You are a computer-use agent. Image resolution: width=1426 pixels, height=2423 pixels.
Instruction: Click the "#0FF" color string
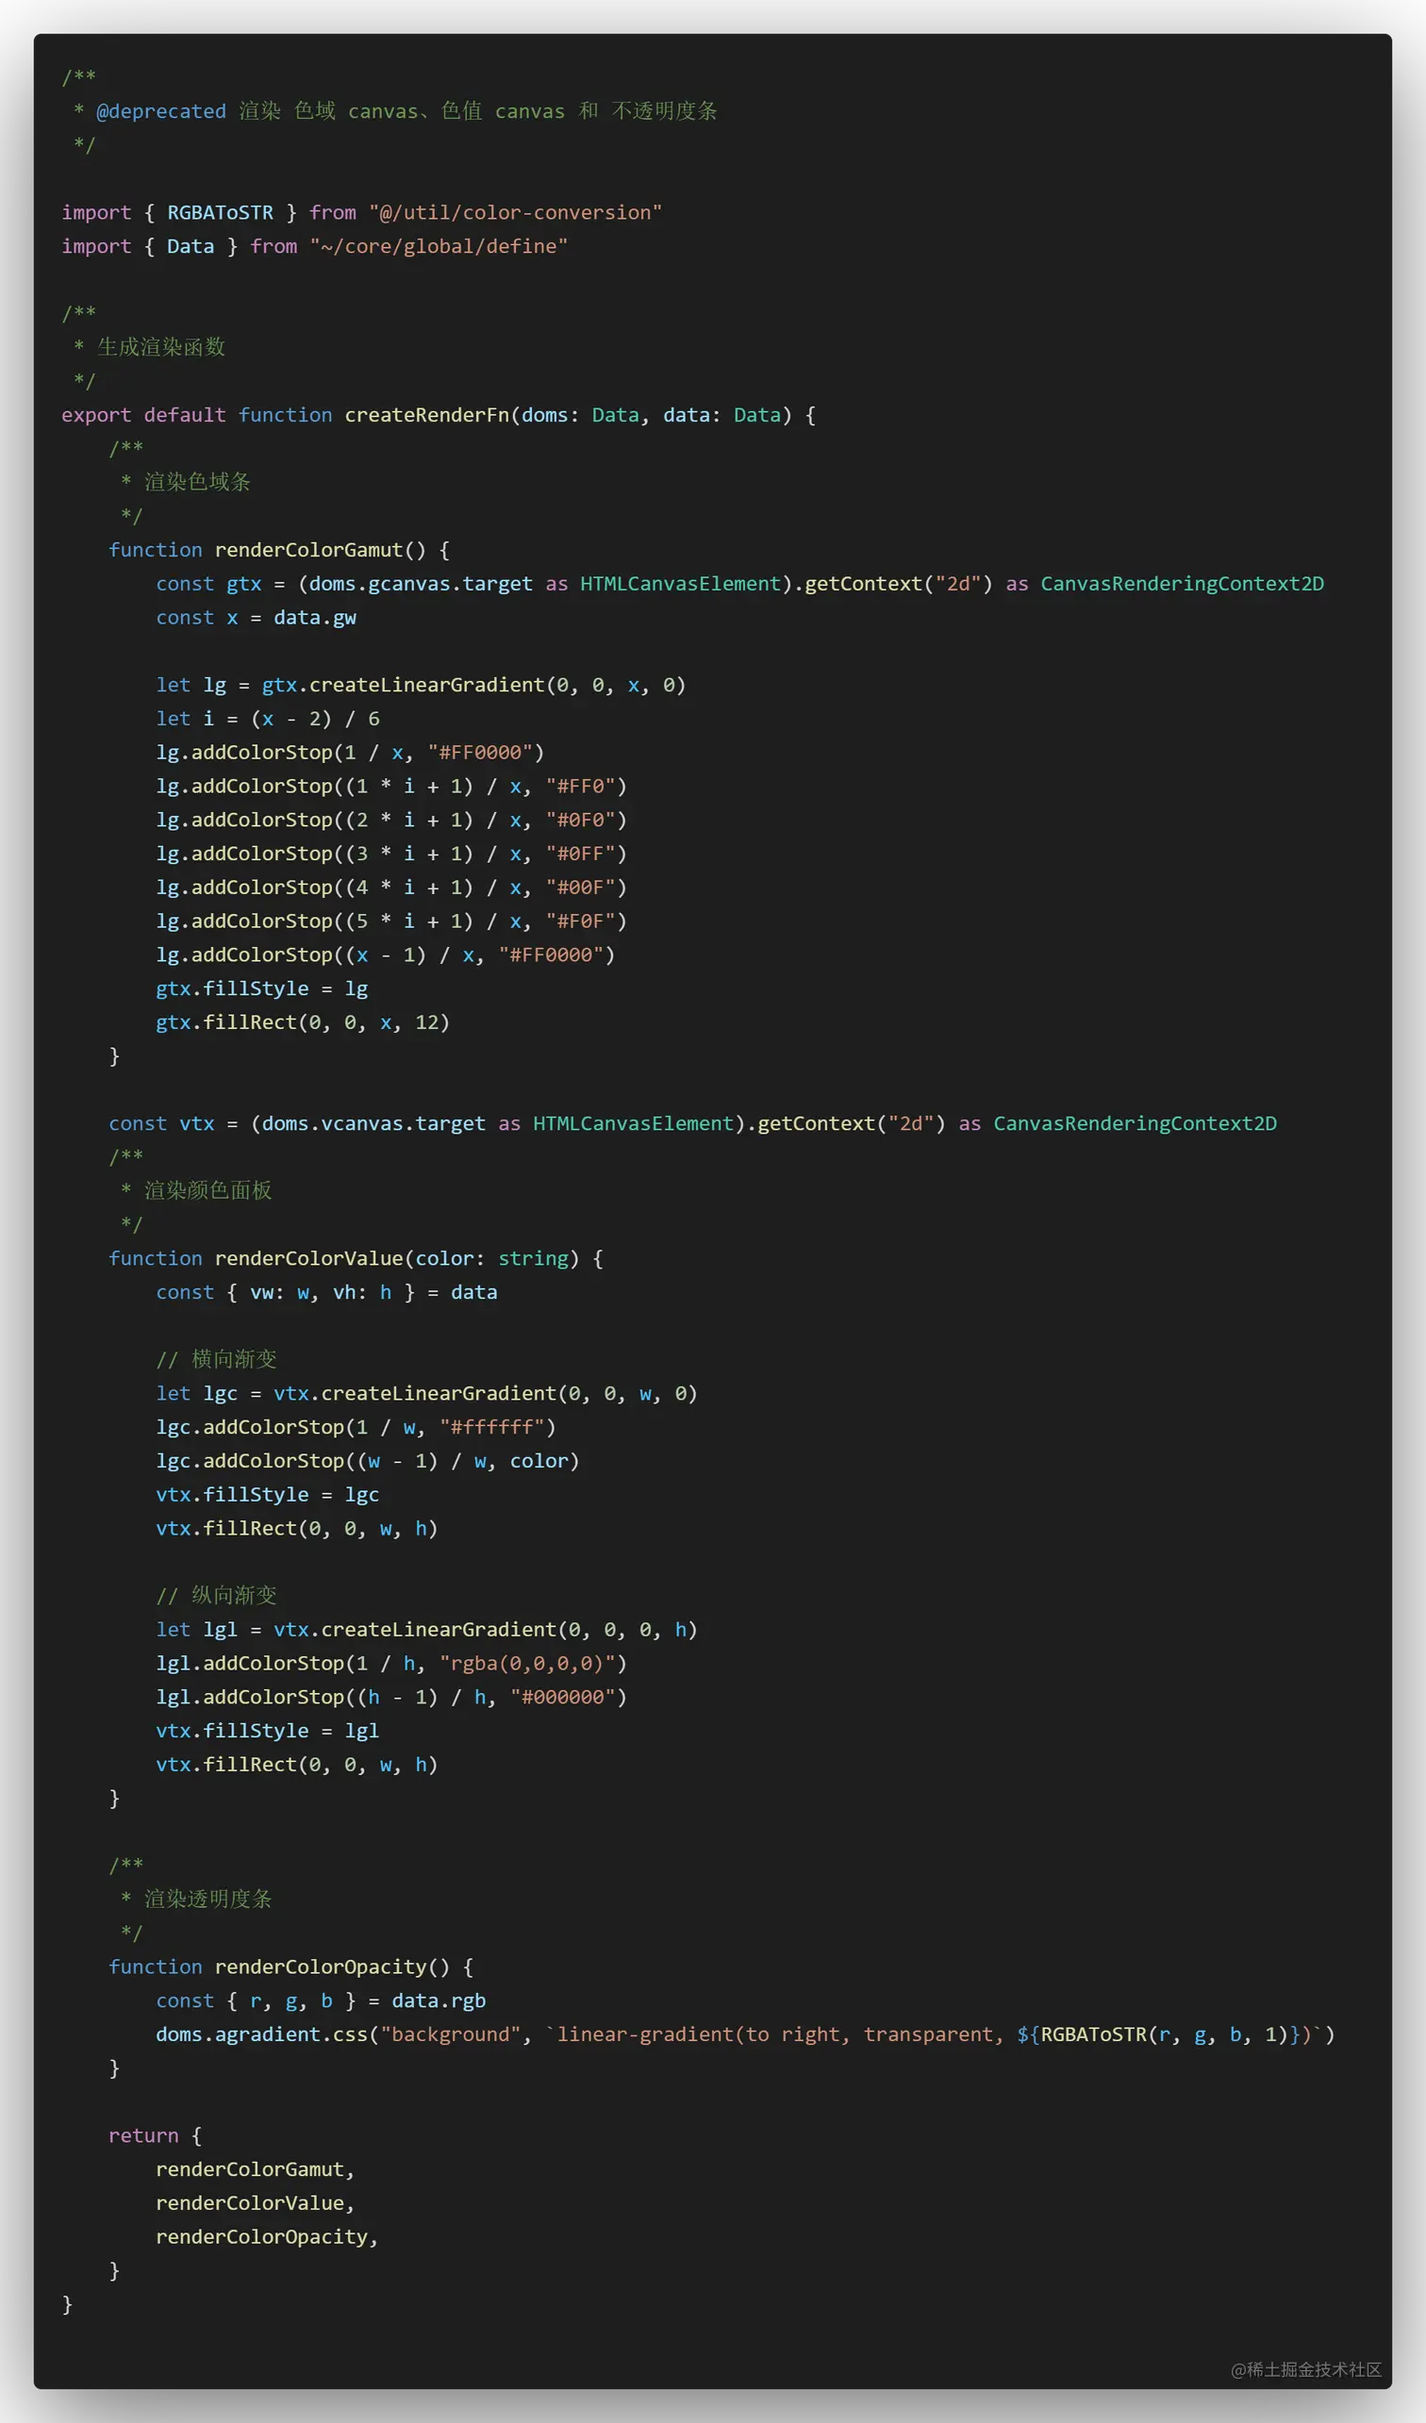click(580, 854)
